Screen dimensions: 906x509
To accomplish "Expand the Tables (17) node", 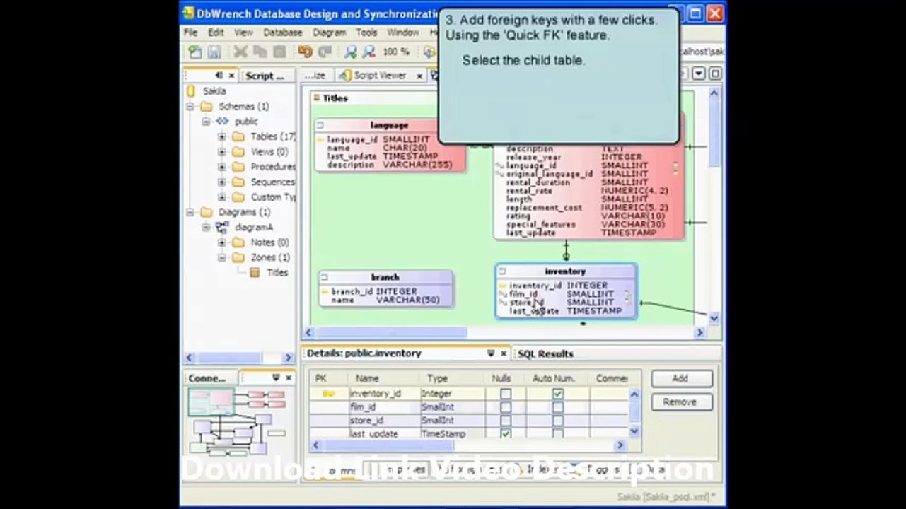I will pos(221,136).
